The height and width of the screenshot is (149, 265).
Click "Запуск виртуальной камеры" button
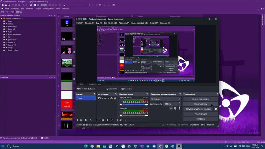point(198,109)
